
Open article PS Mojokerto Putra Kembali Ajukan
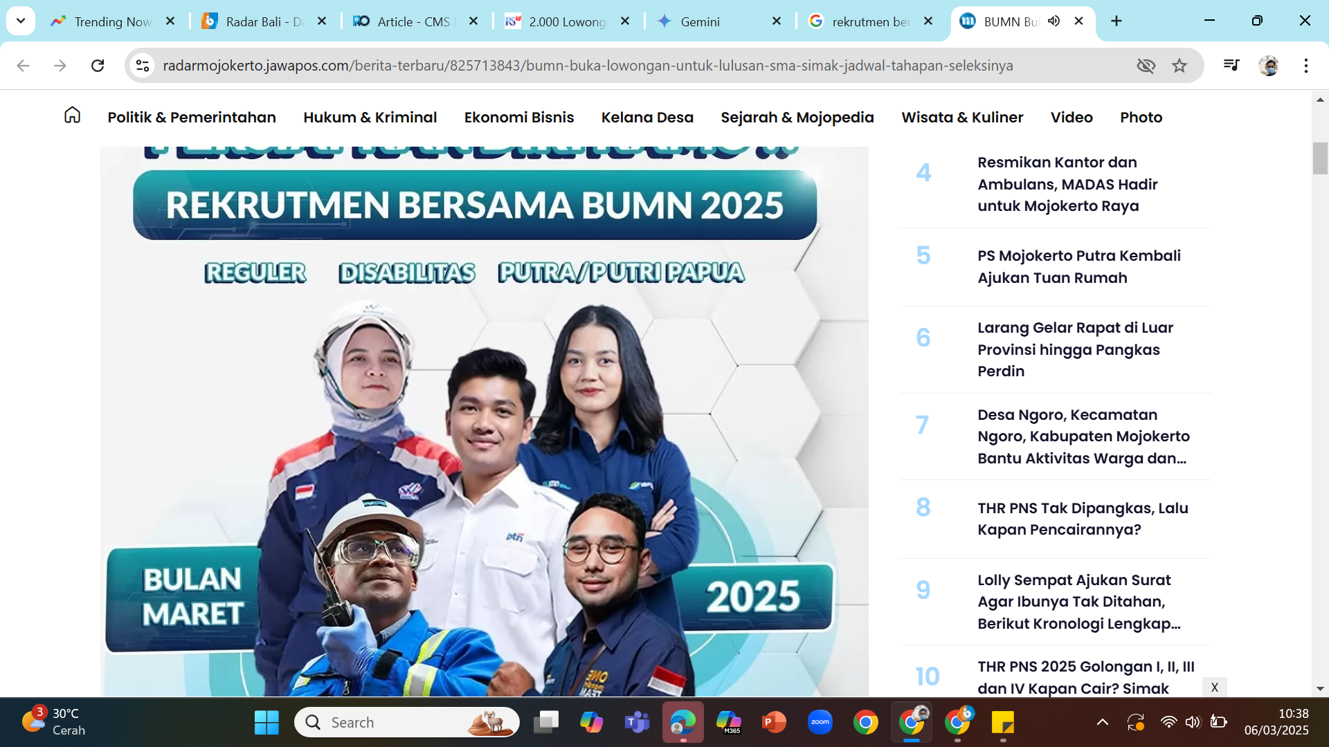click(1079, 266)
